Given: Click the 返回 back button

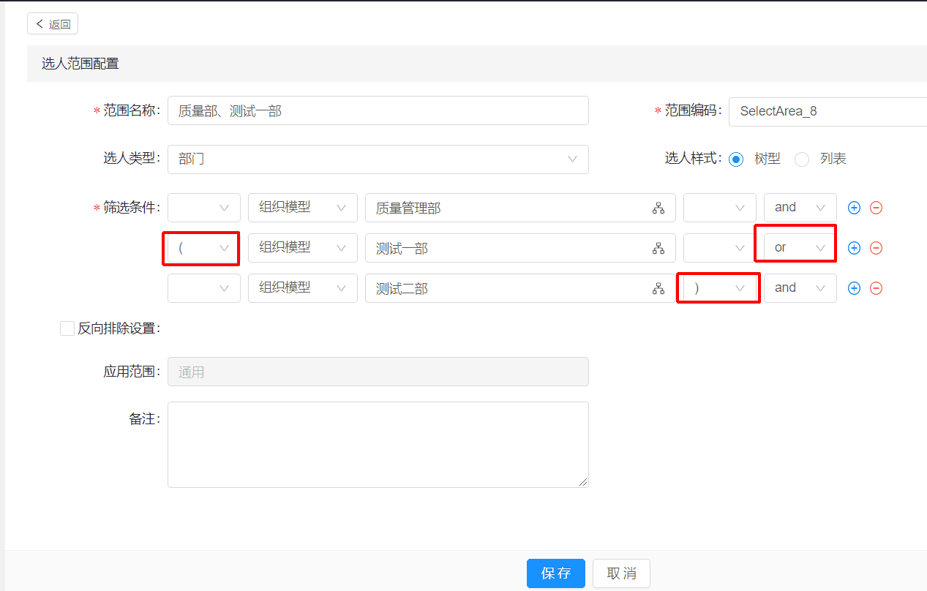Looking at the screenshot, I should coord(53,24).
